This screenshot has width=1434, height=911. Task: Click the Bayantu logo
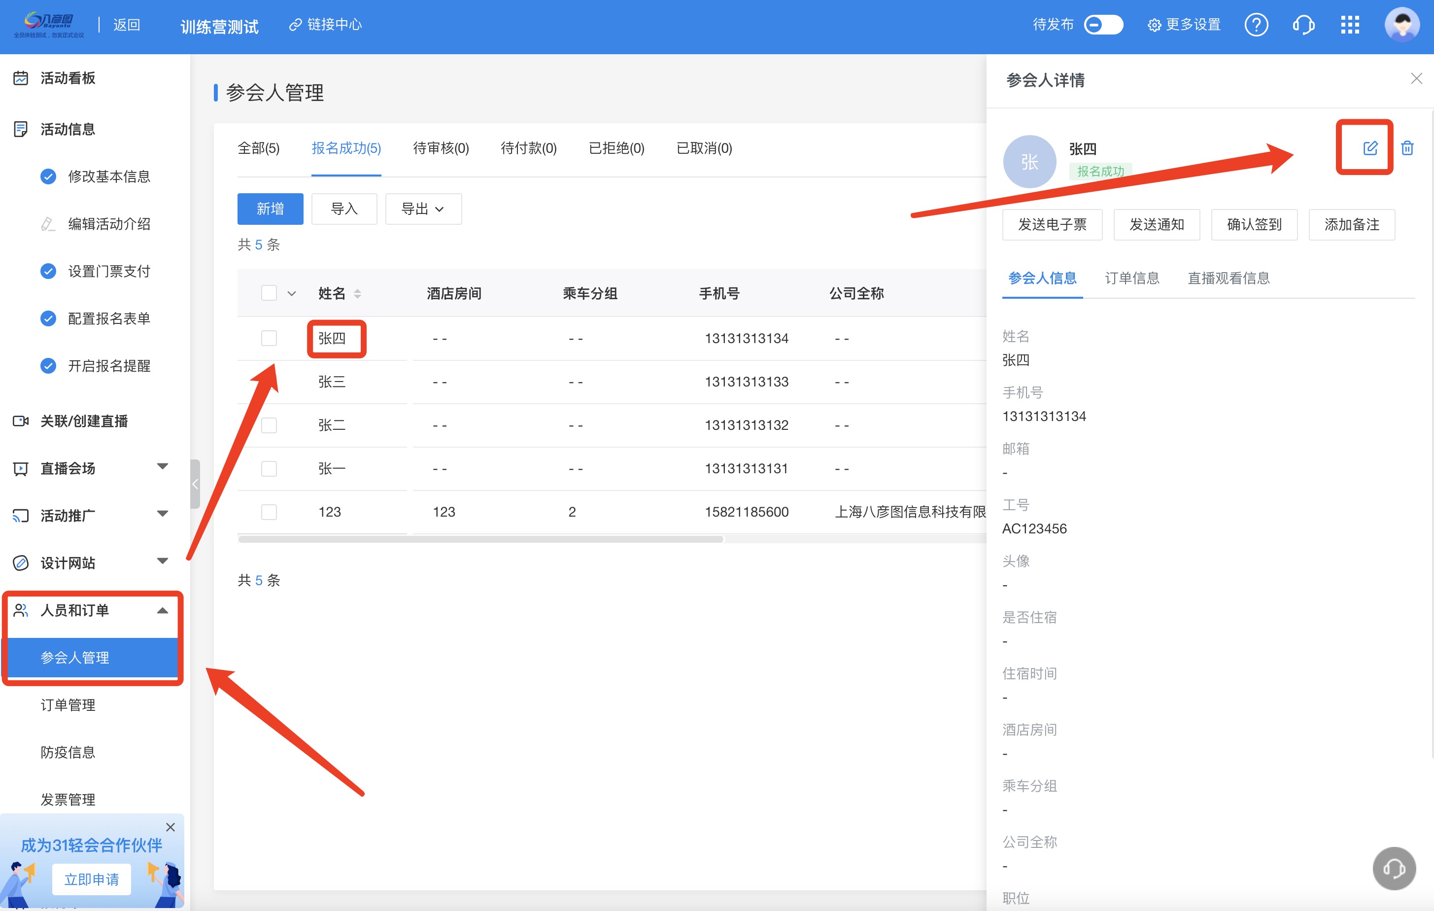[49, 25]
